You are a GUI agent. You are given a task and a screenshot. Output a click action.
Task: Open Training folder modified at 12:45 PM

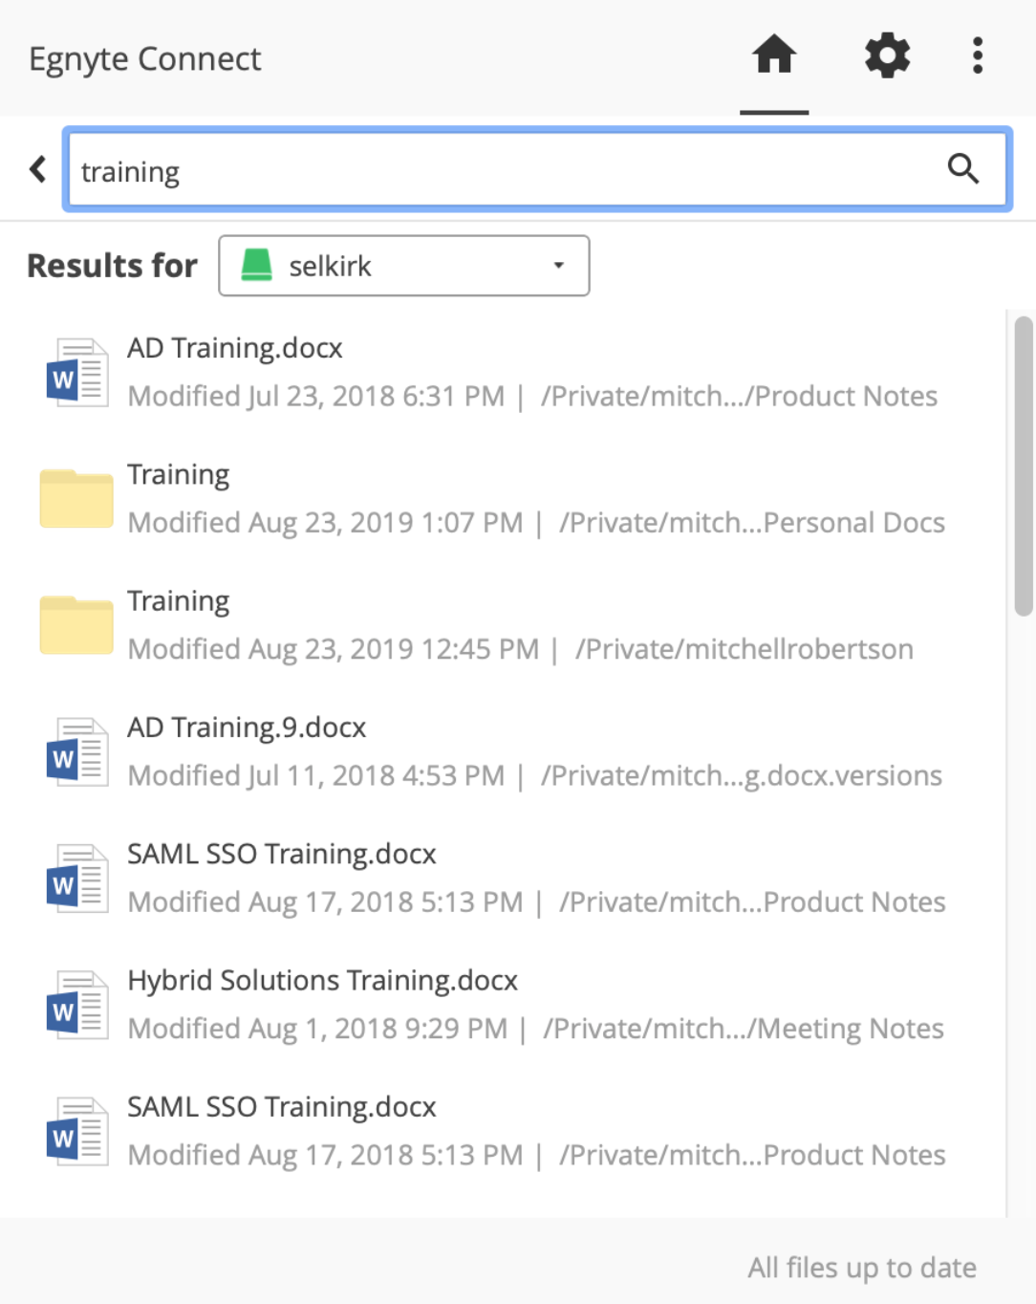point(179,601)
